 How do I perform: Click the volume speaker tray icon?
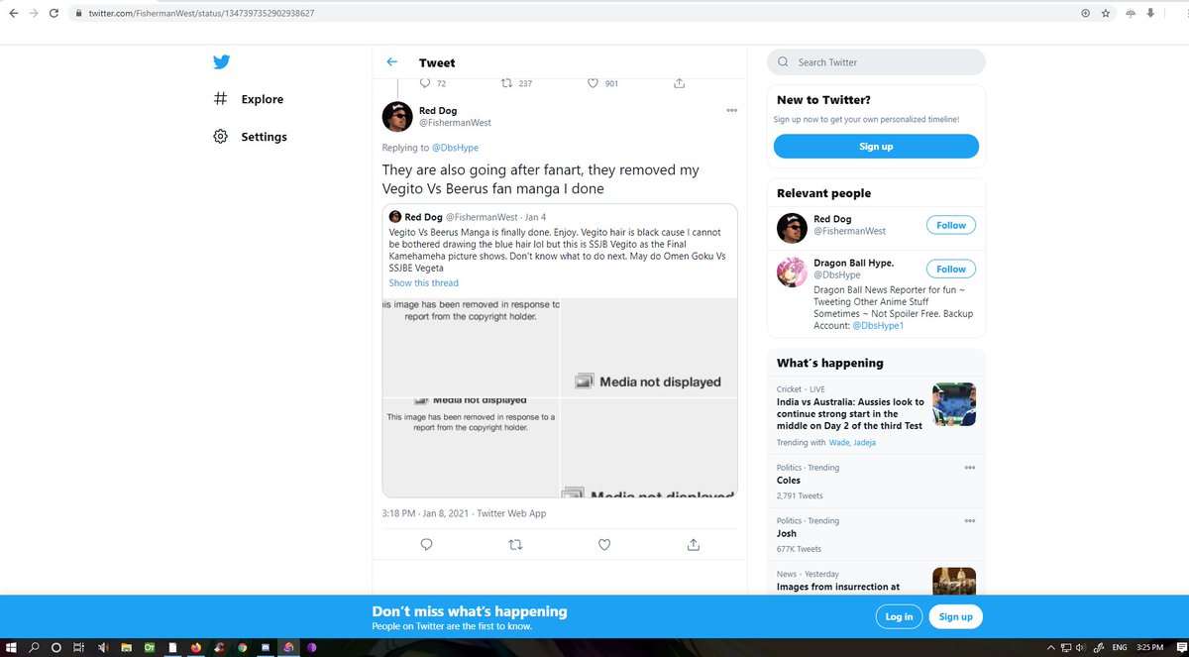[1080, 647]
